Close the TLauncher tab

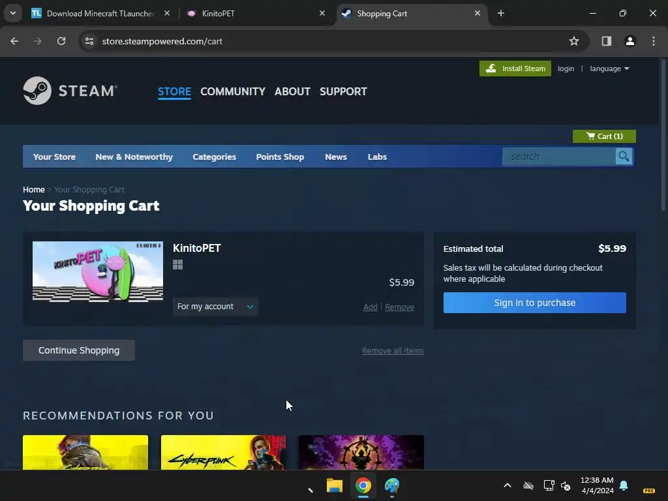(167, 13)
